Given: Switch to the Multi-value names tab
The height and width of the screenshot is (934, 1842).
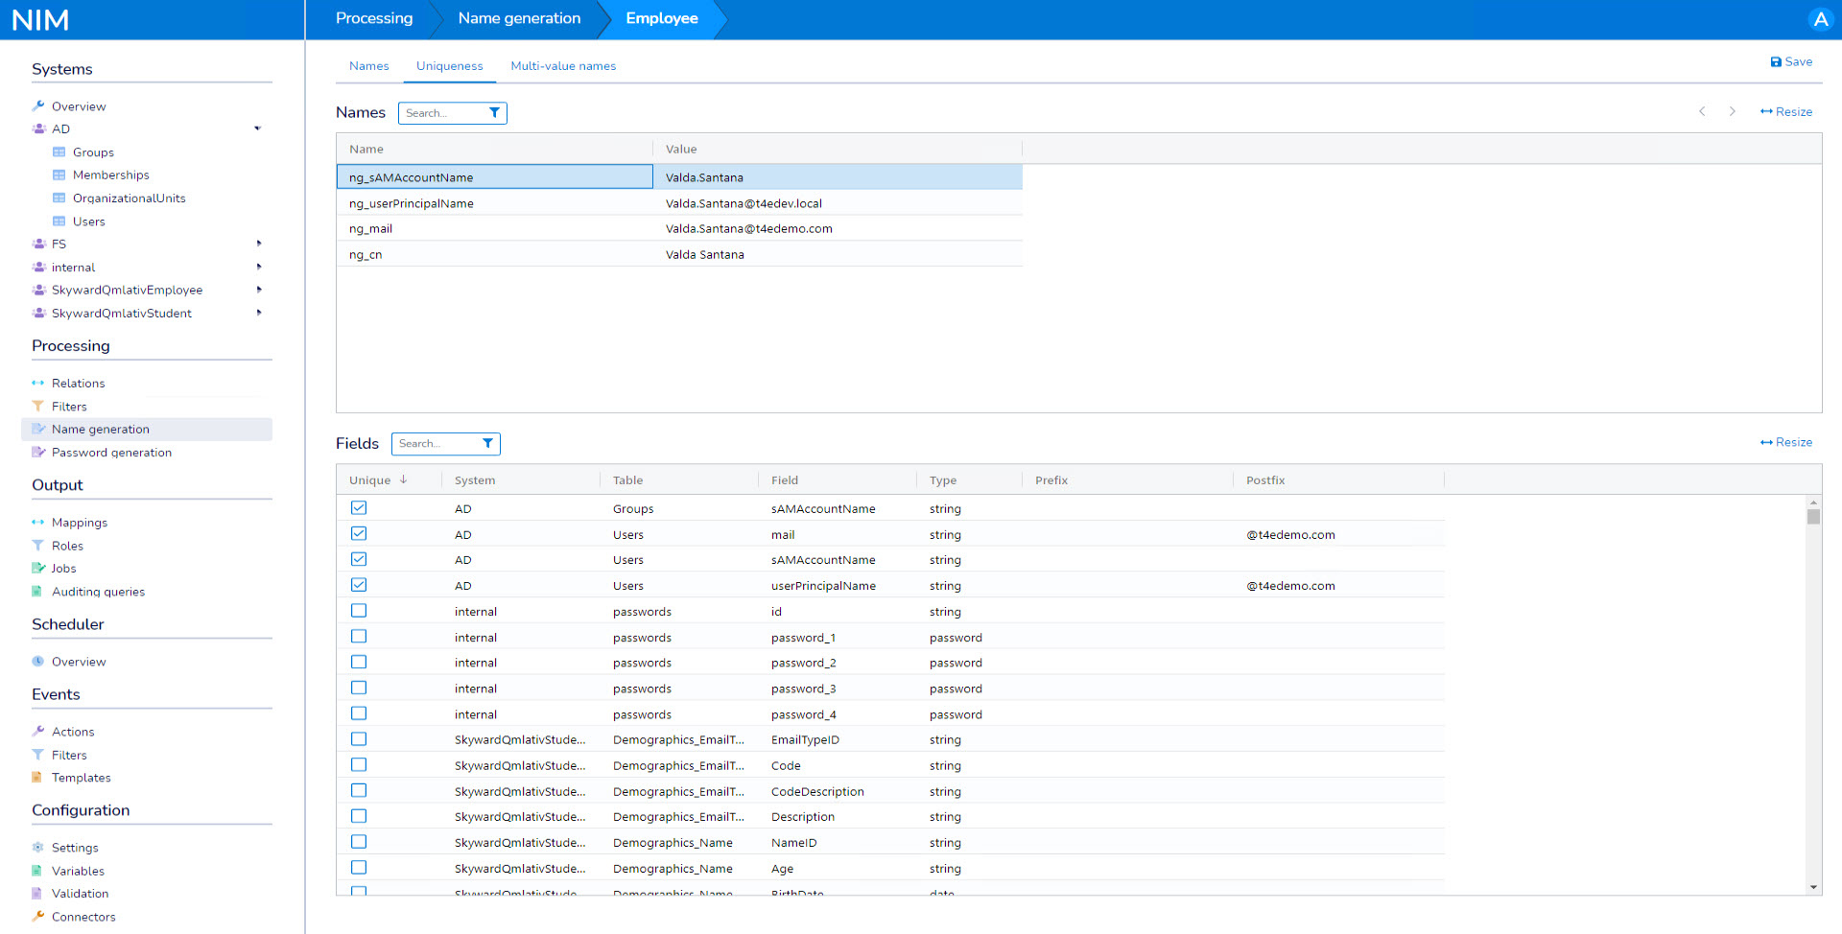Looking at the screenshot, I should 563,66.
